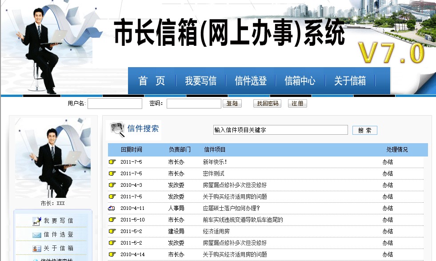The width and height of the screenshot is (436, 261).
Task: Click the hand icon in 密件测试 row
Action: 112,173
